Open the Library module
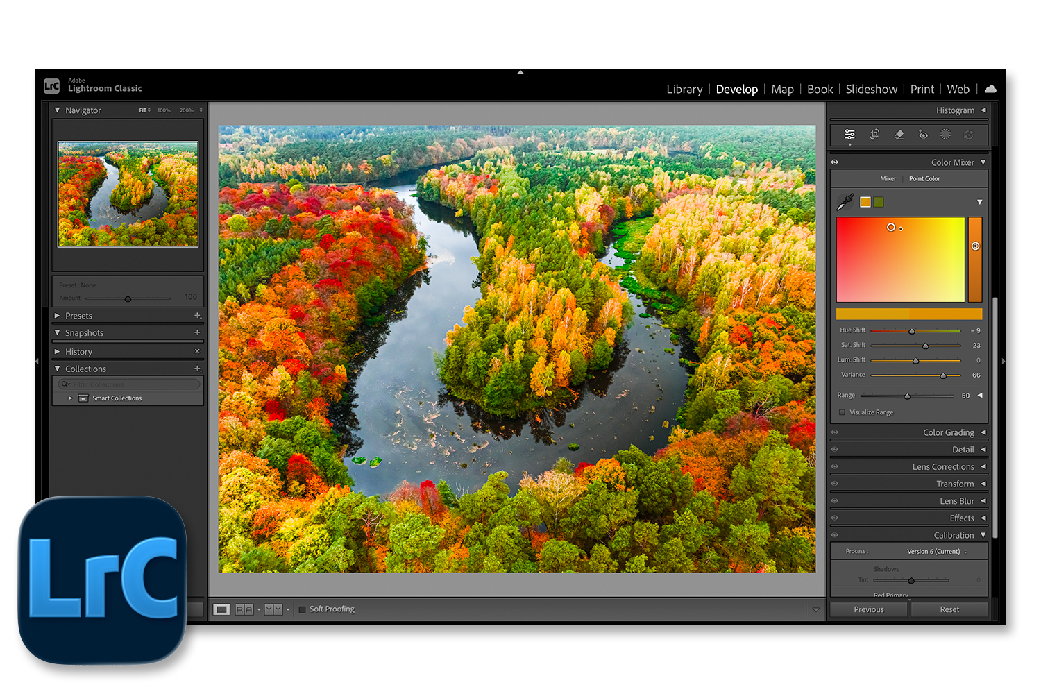 tap(684, 90)
